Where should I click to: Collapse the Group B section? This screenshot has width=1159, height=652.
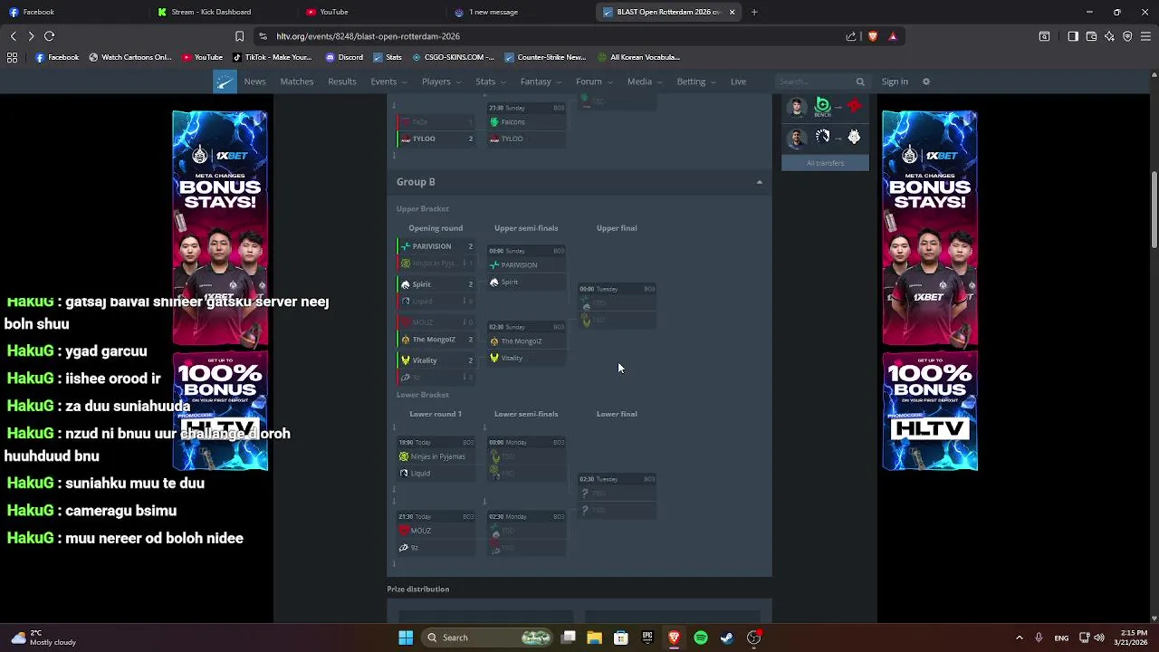click(760, 182)
